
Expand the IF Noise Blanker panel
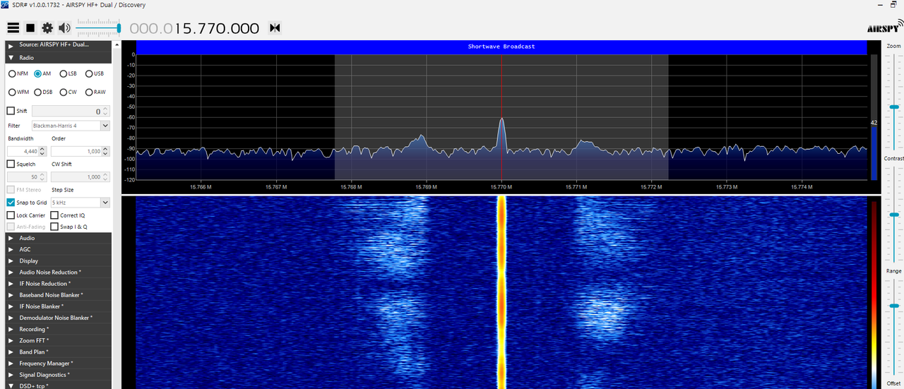tap(59, 306)
